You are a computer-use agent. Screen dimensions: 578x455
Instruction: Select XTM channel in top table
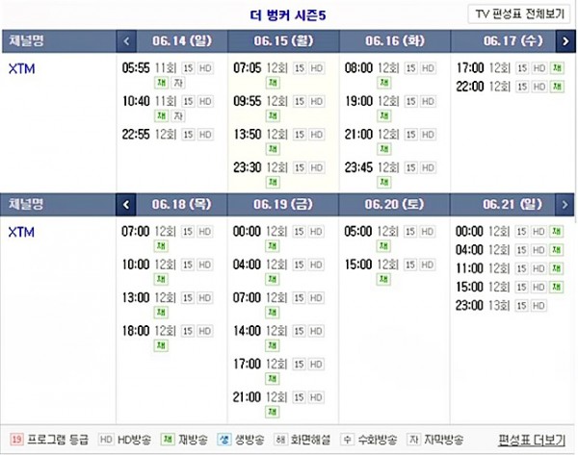(x=22, y=69)
